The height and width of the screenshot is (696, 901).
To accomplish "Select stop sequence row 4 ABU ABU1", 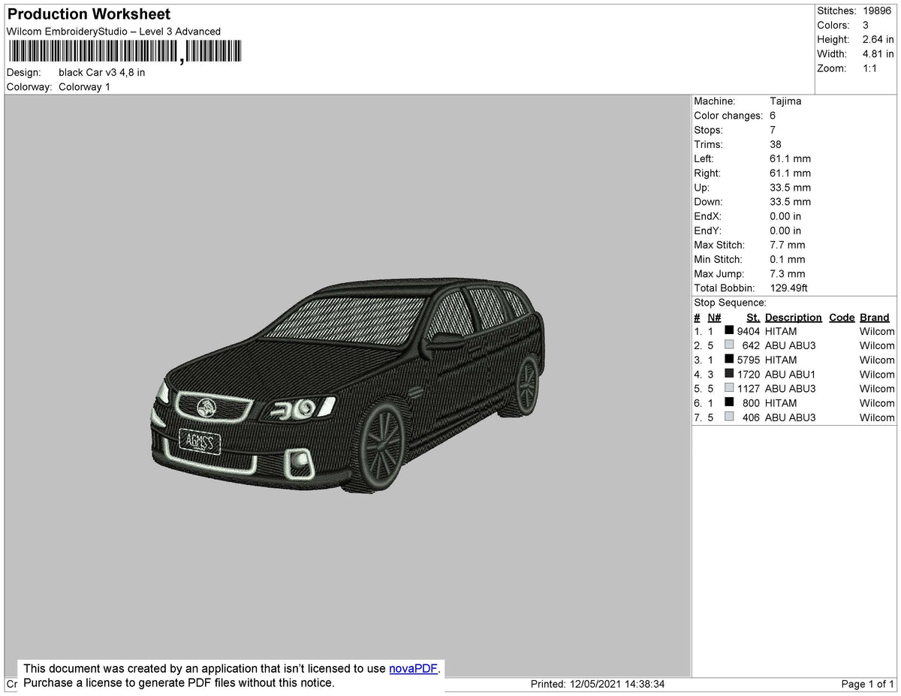I will click(782, 374).
